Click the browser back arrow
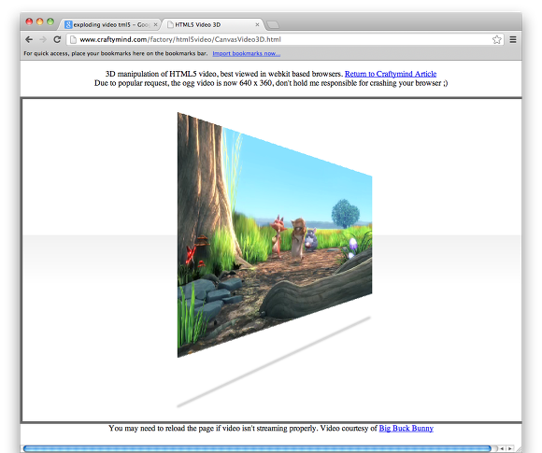 click(29, 40)
